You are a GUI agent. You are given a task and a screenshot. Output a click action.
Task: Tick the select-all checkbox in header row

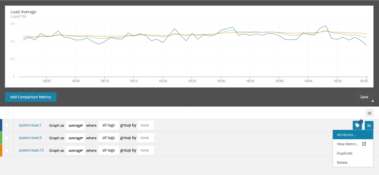[7, 113]
